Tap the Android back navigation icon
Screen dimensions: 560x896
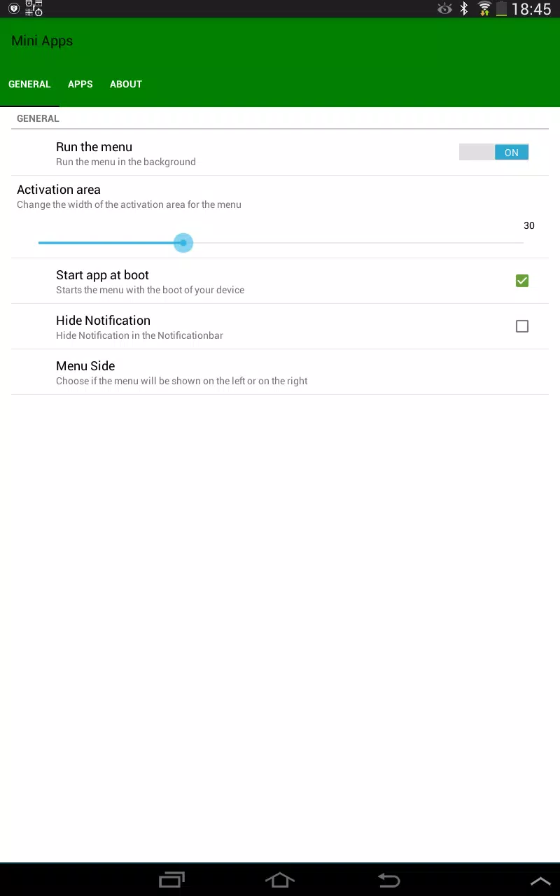388,880
